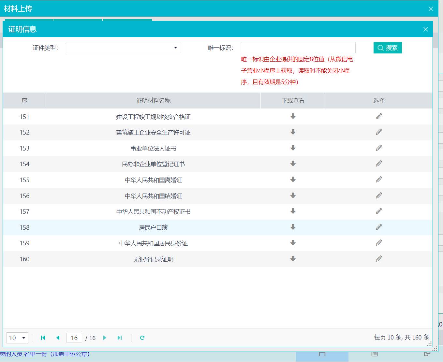Click the sequence number 157 cell
This screenshot has width=443, height=362.
(24, 212)
